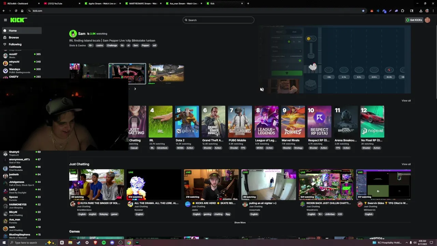Show hidden system tray icons
Viewport: 437px width, 246px height.
406,243
